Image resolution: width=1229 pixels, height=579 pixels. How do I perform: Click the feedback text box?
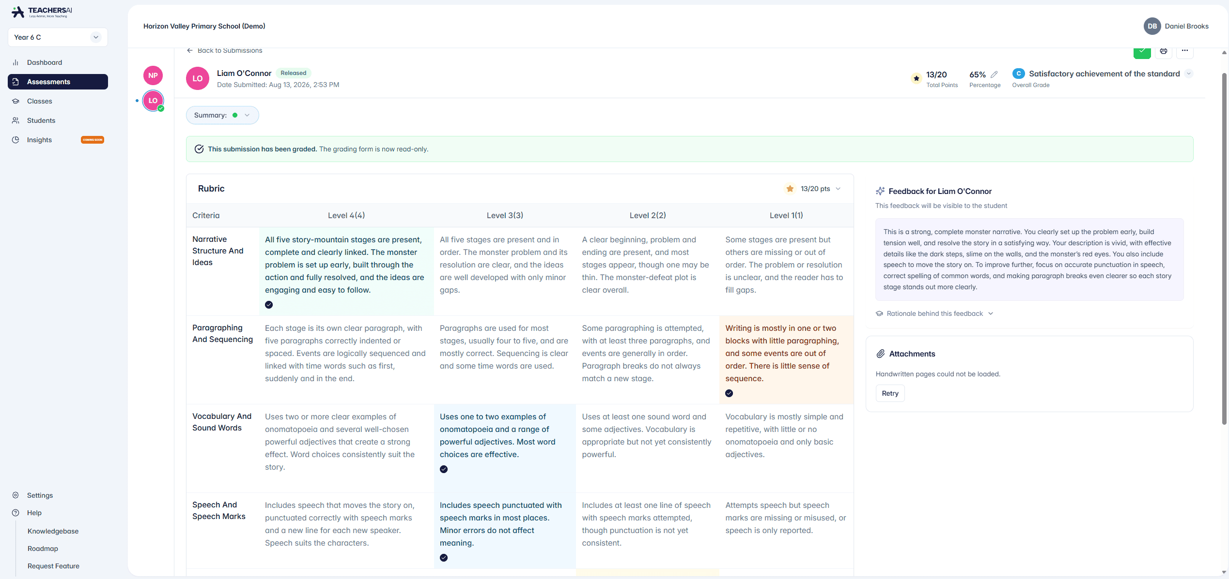(1029, 260)
